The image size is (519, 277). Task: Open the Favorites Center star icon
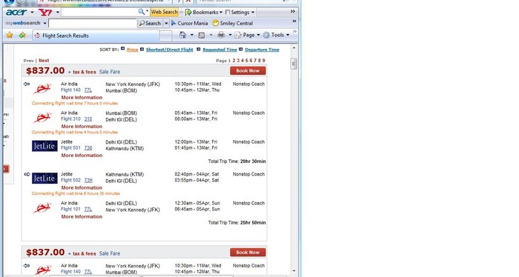click(10, 35)
